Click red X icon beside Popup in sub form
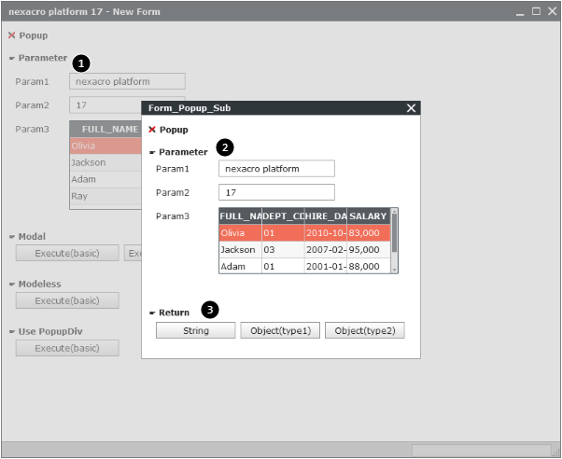This screenshot has width=562, height=459. coord(152,130)
